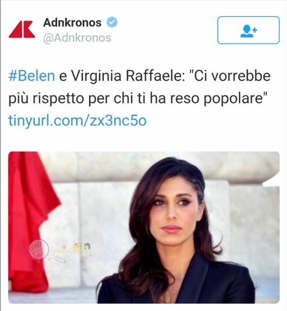
Task: Open the #Belen hashtag
Action: pos(32,76)
